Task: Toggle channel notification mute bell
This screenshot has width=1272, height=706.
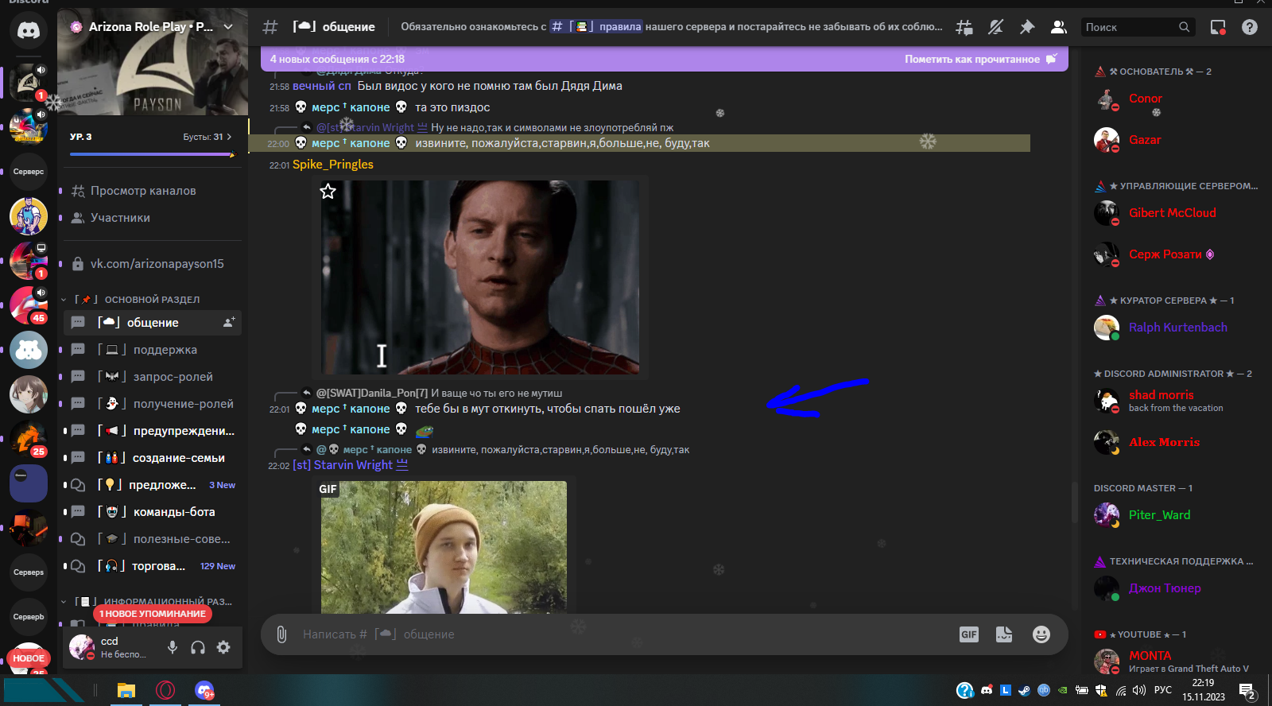Action: pos(995,27)
